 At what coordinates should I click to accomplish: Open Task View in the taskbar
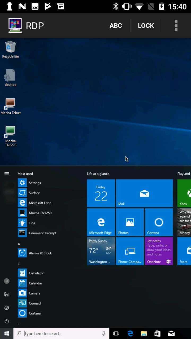pyautogui.click(x=116, y=333)
